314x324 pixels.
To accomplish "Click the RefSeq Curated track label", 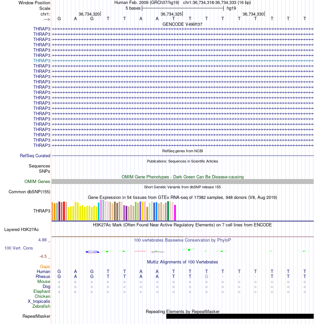I will [x=35, y=156].
